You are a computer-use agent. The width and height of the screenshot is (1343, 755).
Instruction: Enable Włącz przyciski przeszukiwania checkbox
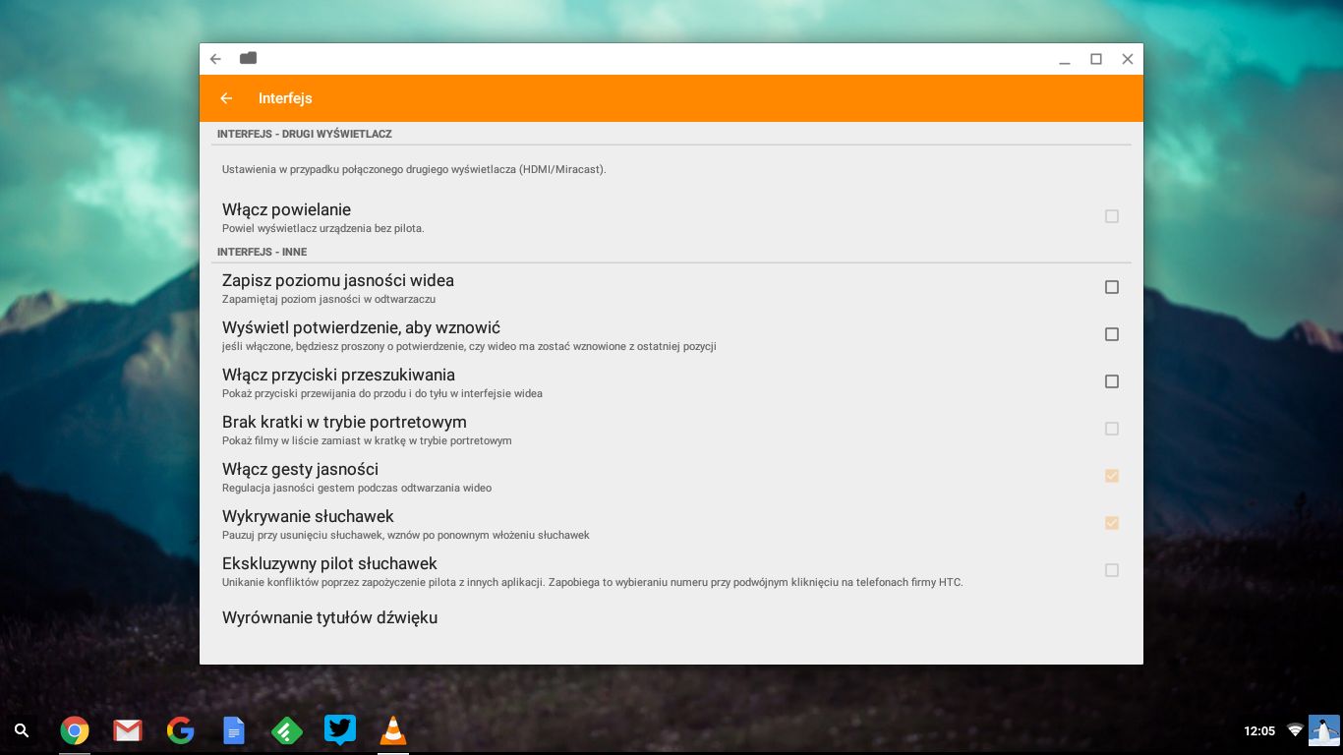(x=1112, y=381)
